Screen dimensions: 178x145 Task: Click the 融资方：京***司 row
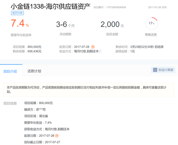tap(35, 109)
